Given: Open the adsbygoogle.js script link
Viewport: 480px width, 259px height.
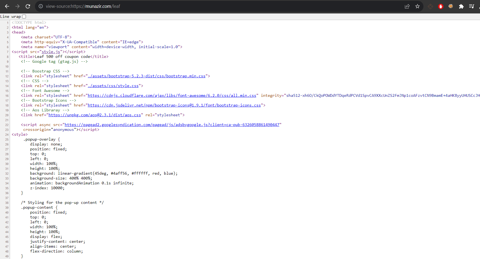Looking at the screenshot, I should pos(172,125).
